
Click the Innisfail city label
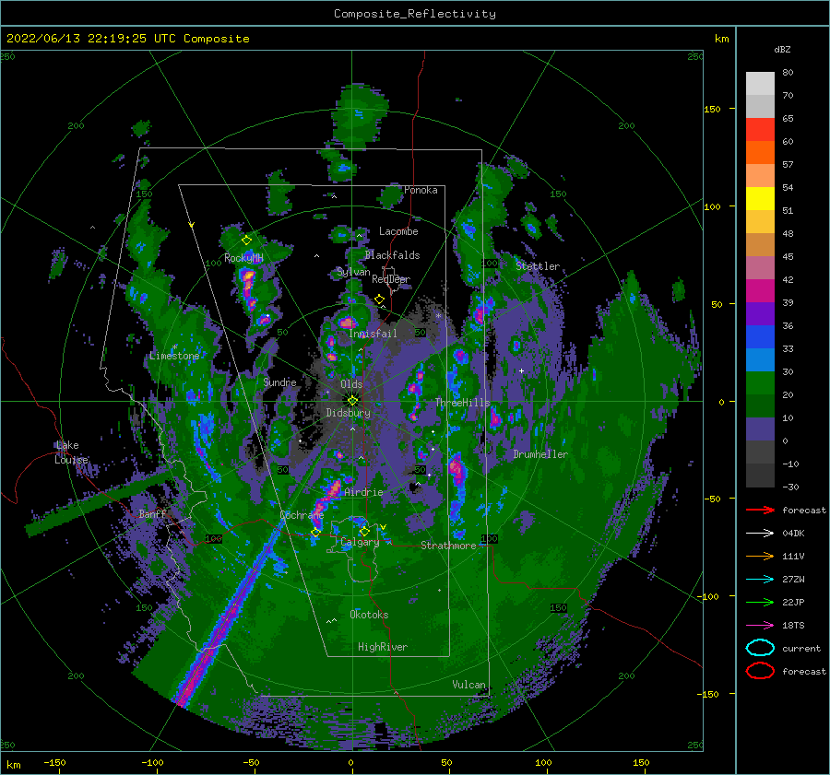coord(373,334)
